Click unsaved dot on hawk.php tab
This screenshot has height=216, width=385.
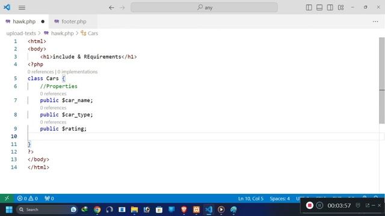coord(43,22)
